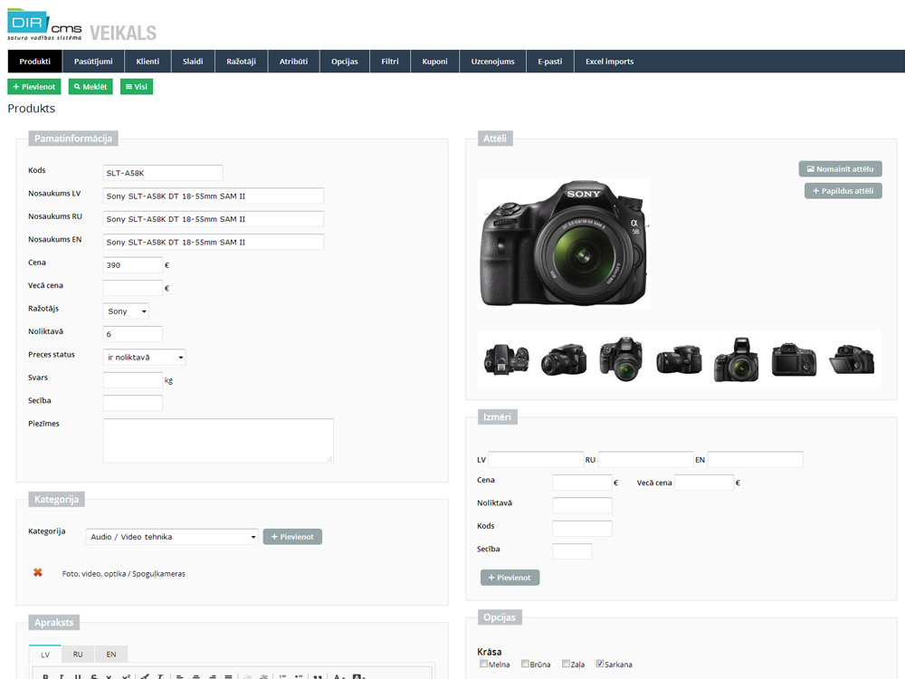Image resolution: width=905 pixels, height=679 pixels.
Task: Open the Filtri menu item
Action: point(389,62)
